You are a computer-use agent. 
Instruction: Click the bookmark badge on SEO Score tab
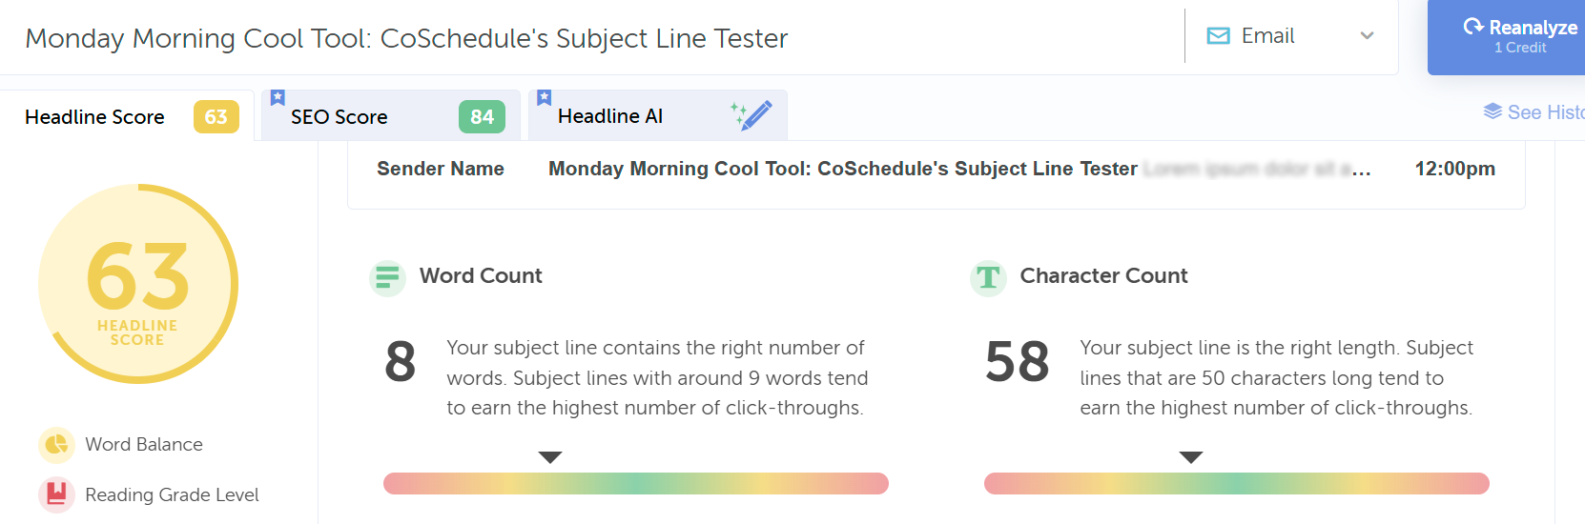278,97
